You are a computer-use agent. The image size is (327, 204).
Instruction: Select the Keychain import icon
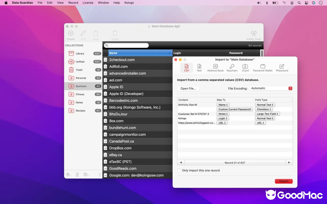click(x=232, y=67)
